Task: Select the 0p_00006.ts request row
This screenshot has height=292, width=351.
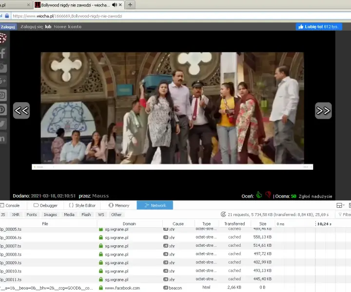Action: point(175,237)
